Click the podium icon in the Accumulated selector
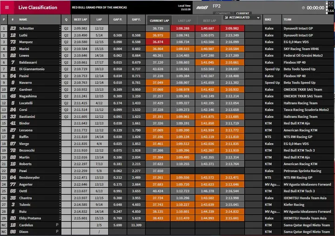 click(226, 18)
